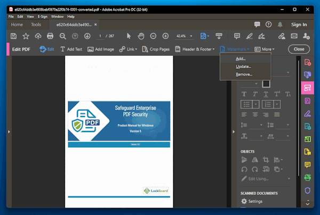Open Sign document pen tool
This screenshot has width=320, height=215.
click(x=261, y=36)
